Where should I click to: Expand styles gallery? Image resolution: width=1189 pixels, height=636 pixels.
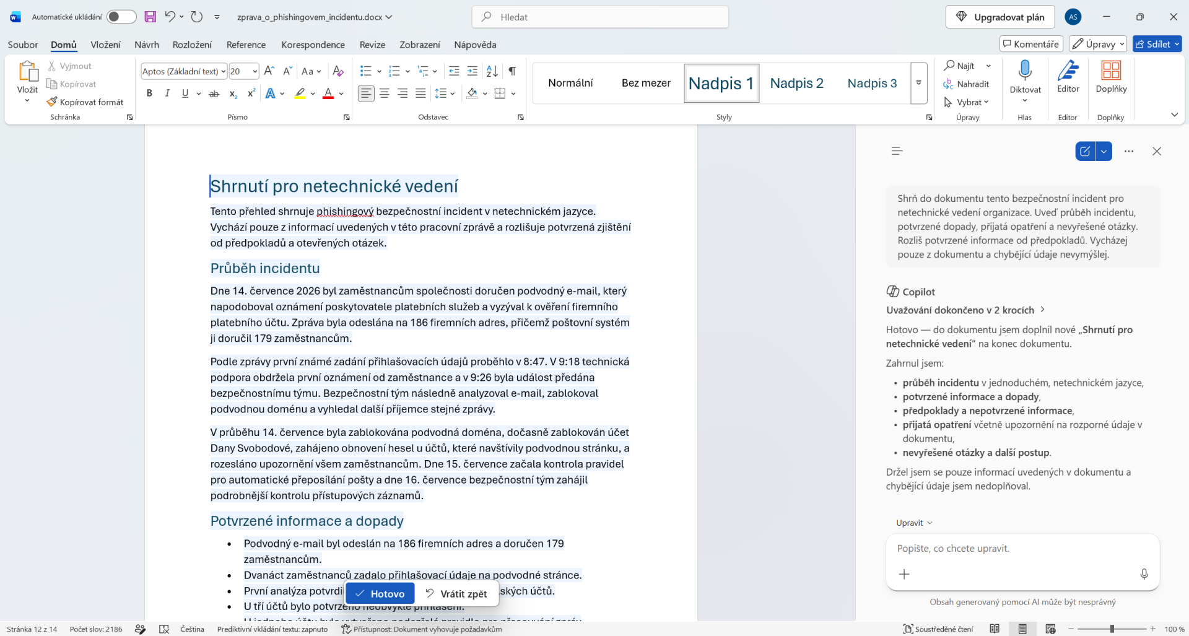coord(919,83)
